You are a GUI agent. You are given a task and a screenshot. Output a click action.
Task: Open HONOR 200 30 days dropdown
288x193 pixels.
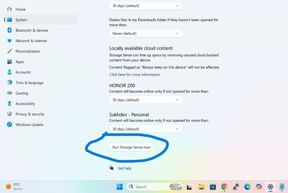(x=146, y=100)
